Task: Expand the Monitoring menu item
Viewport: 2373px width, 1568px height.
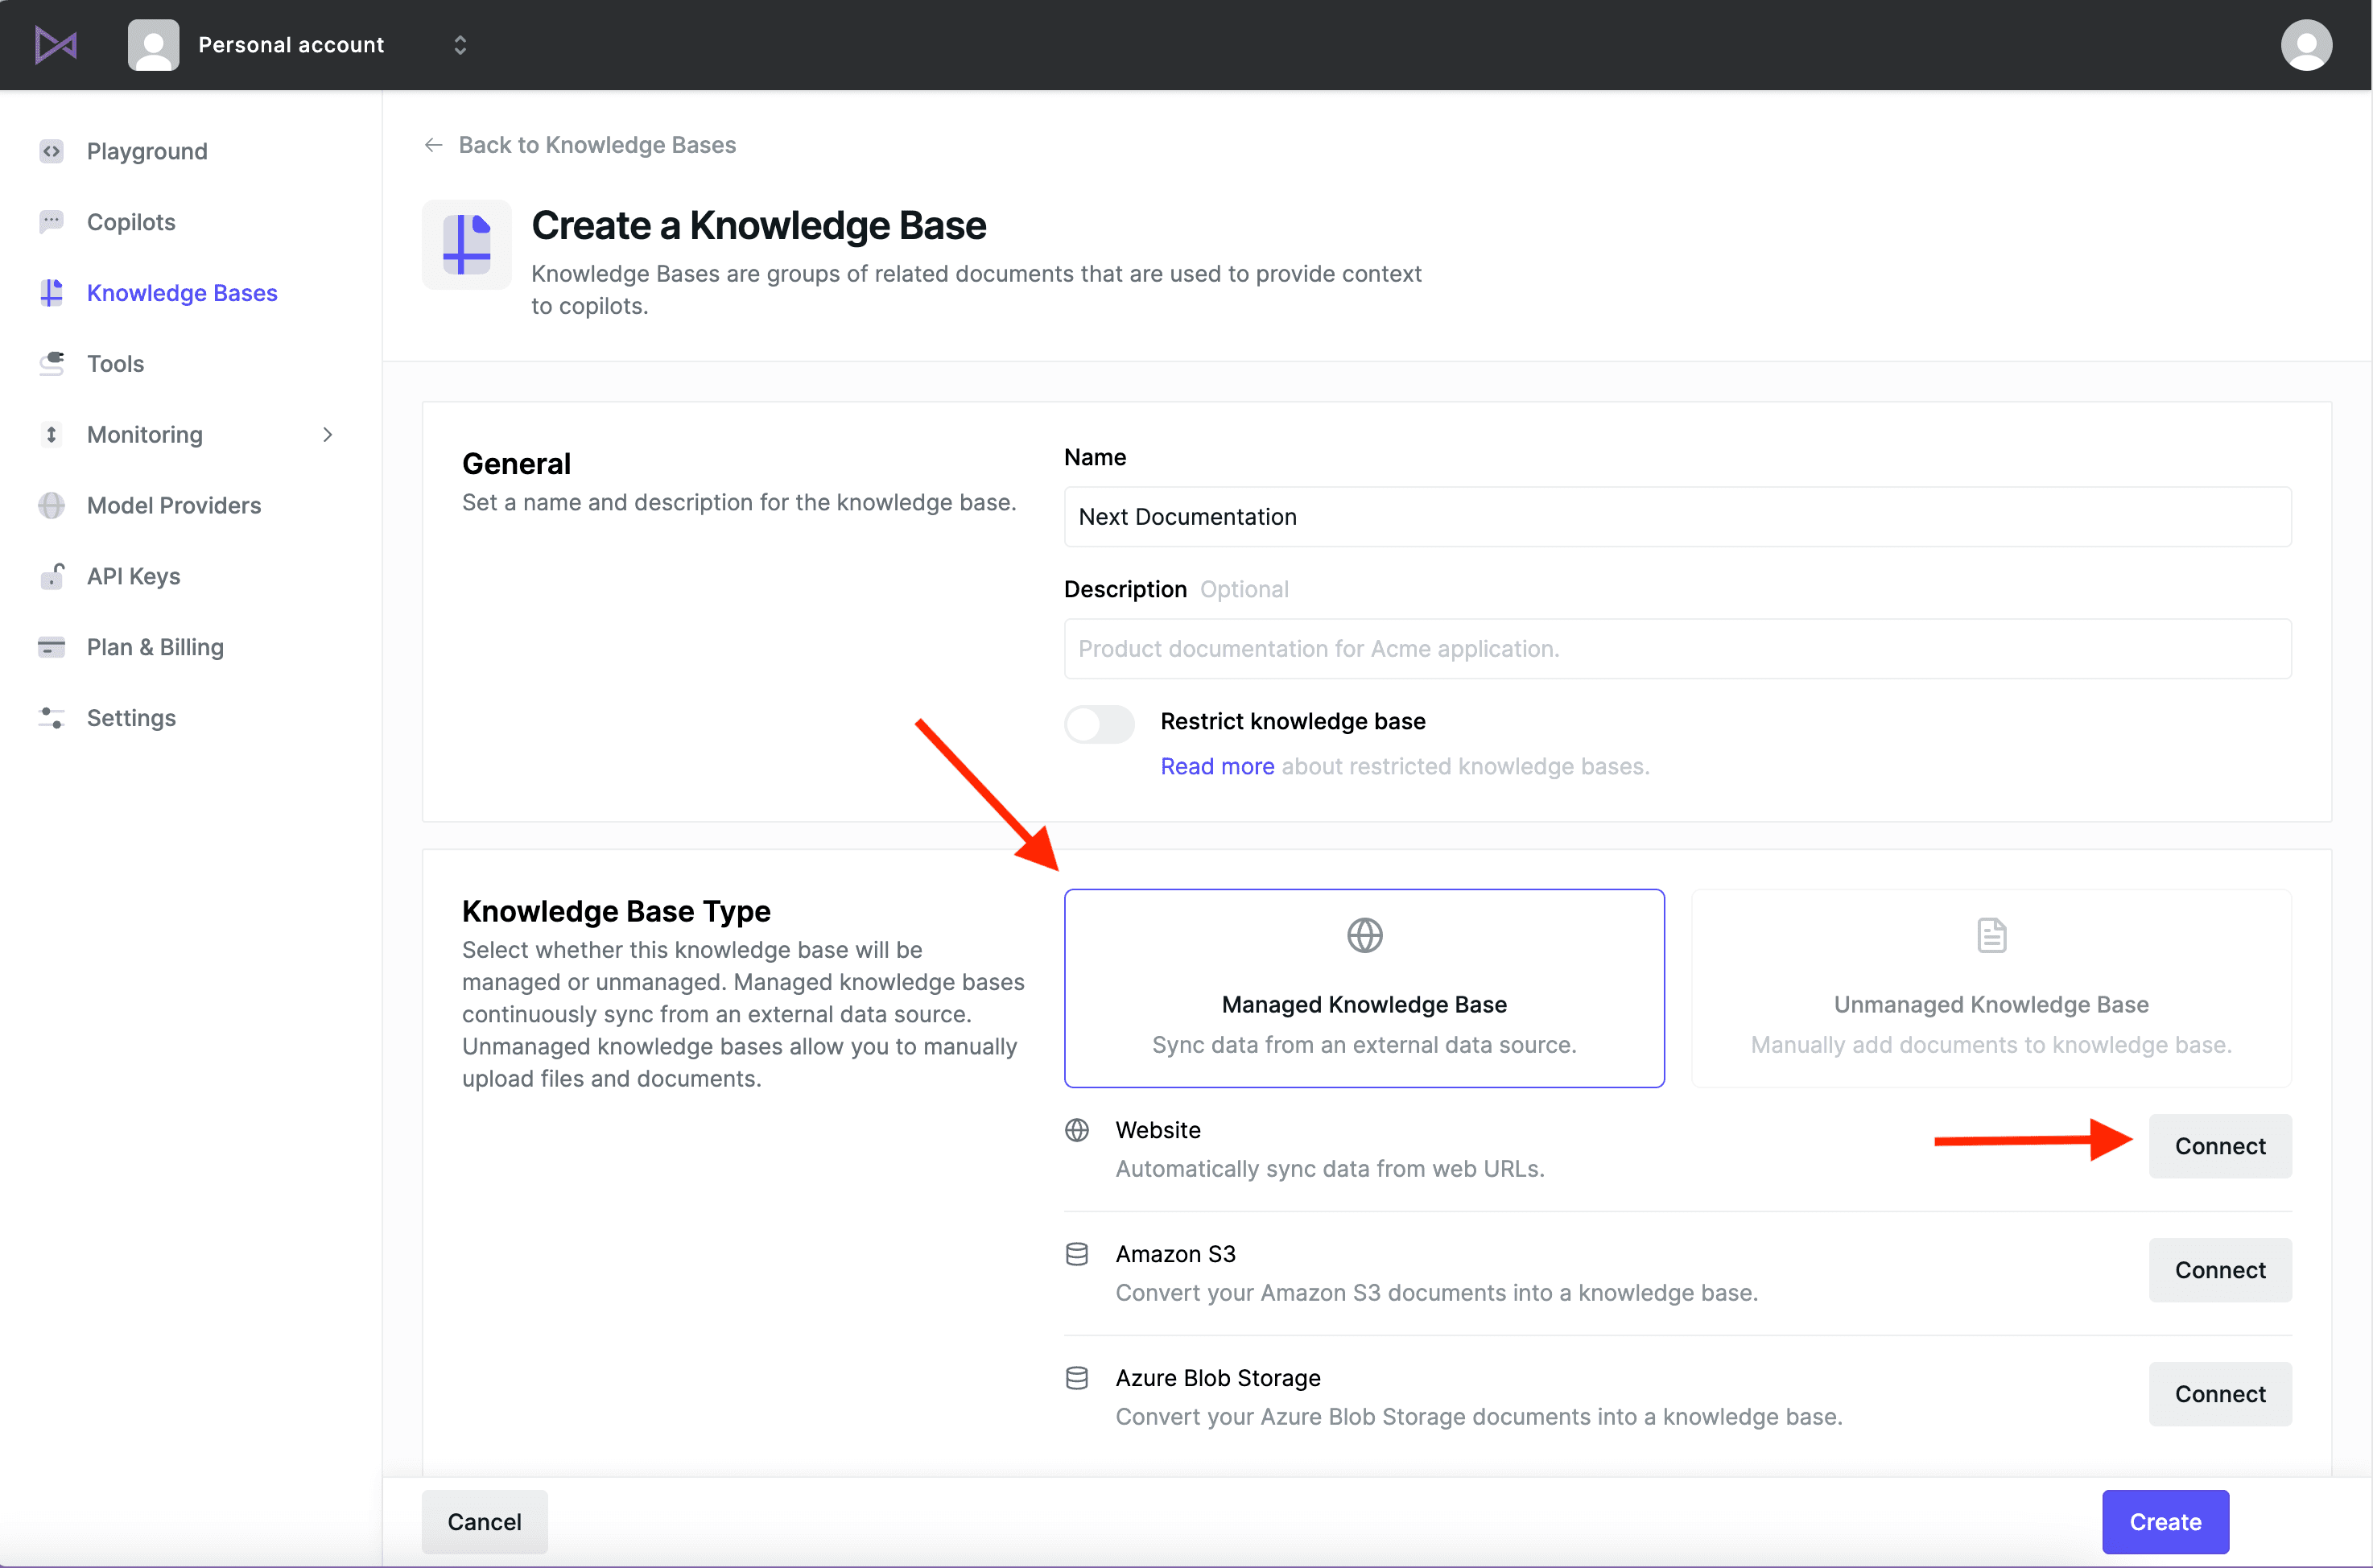Action: pyautogui.click(x=329, y=432)
